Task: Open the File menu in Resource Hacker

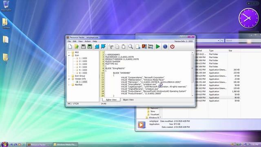Action: click(x=69, y=41)
